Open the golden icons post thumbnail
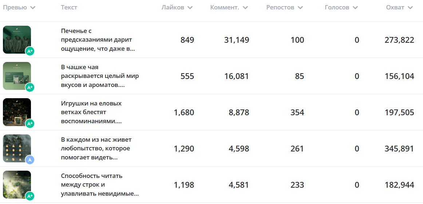Image resolution: width=423 pixels, height=204 pixels. (x=16, y=147)
